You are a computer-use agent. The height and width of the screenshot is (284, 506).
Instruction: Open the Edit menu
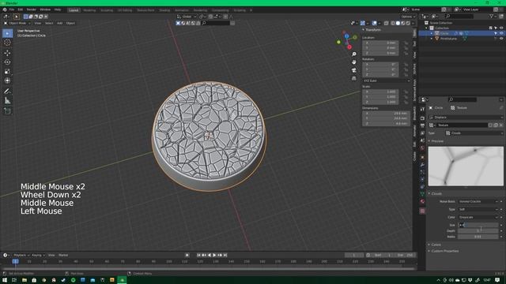[21, 10]
